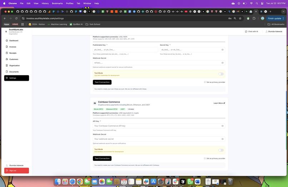This screenshot has width=288, height=187.
Task: Focus the Publishable Key field
Action: click(x=125, y=50)
